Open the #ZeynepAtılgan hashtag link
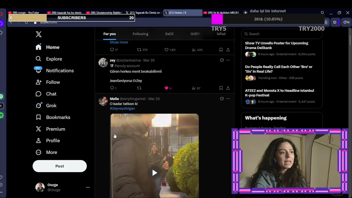The width and height of the screenshot is (352, 198). click(x=122, y=108)
